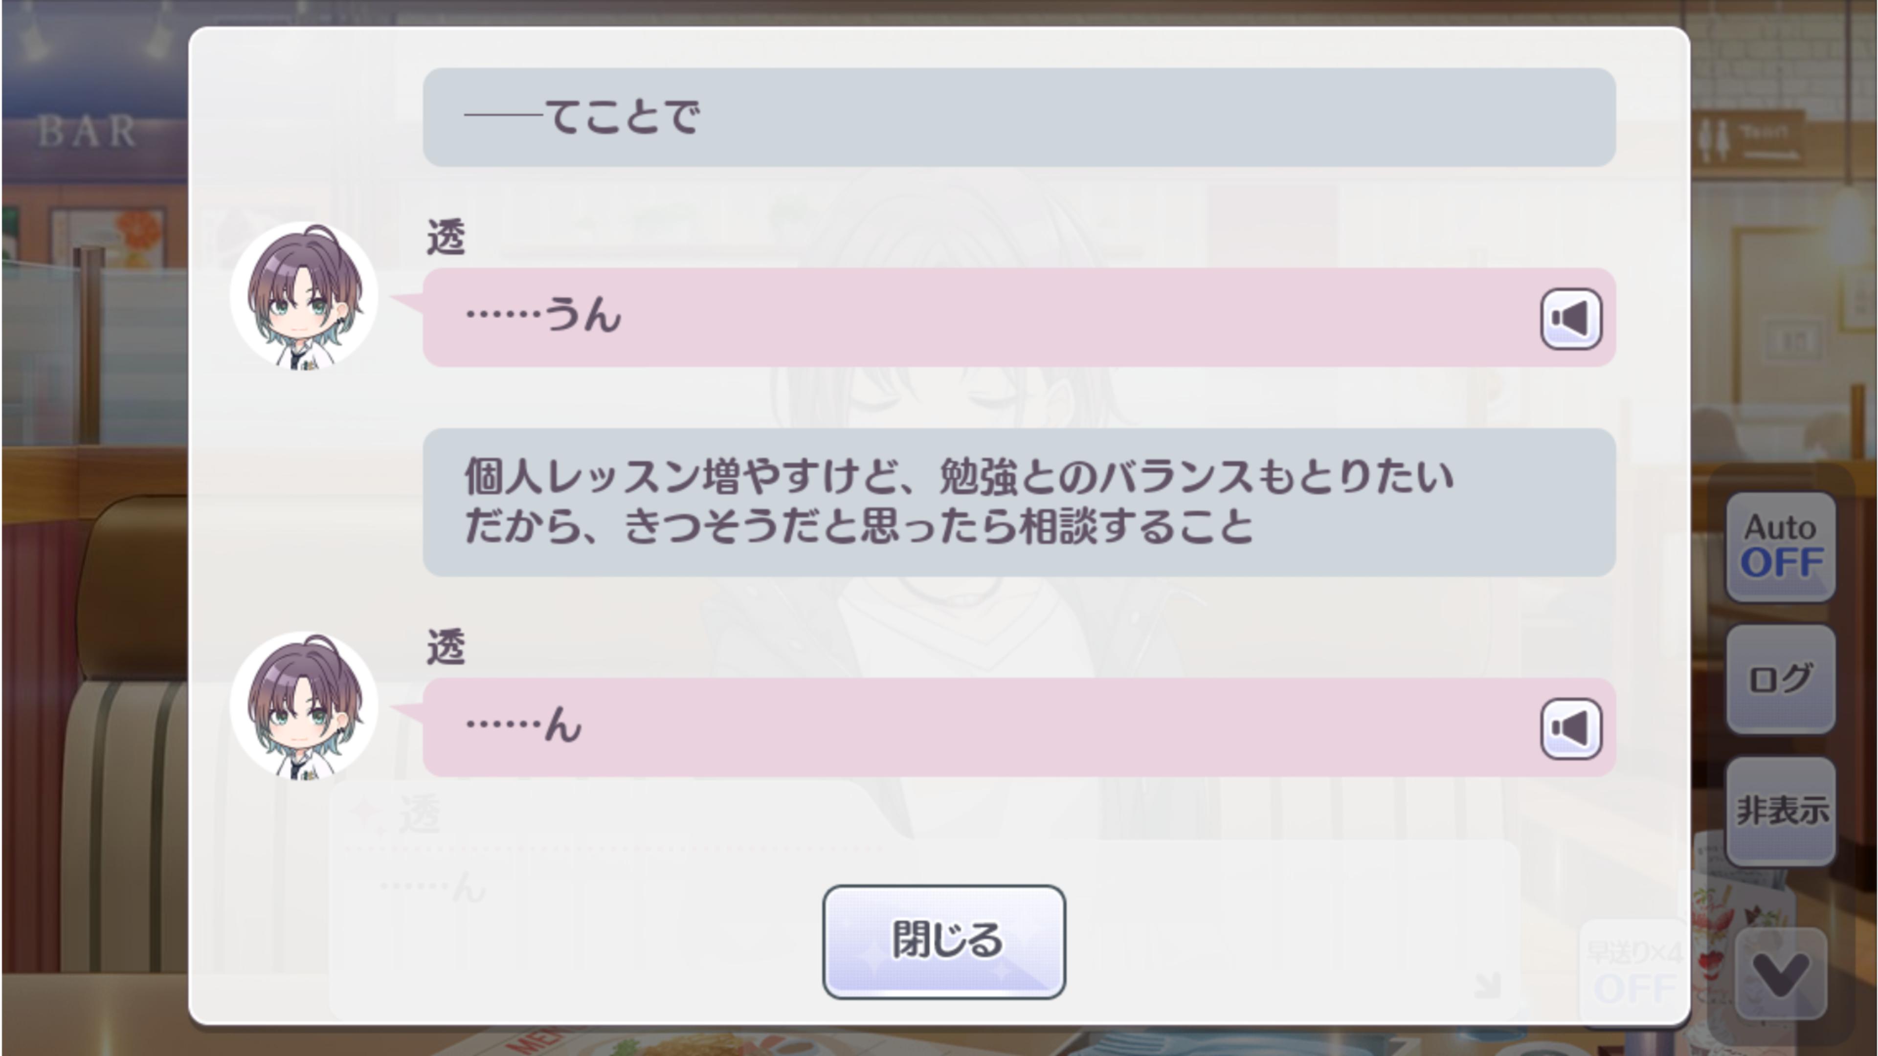Screen dimensions: 1878x1056
Task: Play voice for the "……うん" line
Action: point(1570,318)
